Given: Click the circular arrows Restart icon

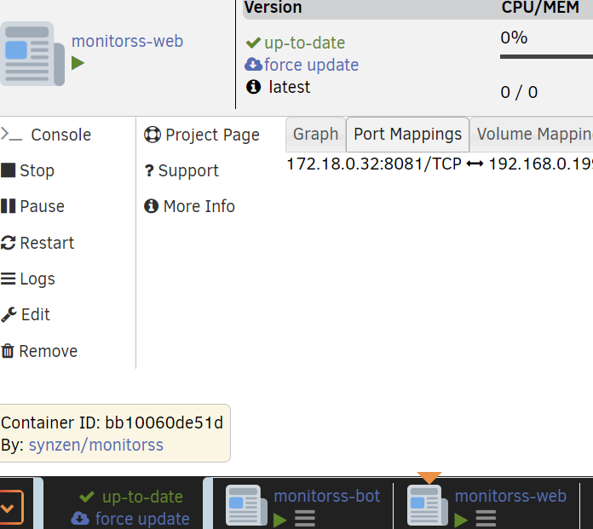Looking at the screenshot, I should click(x=8, y=243).
